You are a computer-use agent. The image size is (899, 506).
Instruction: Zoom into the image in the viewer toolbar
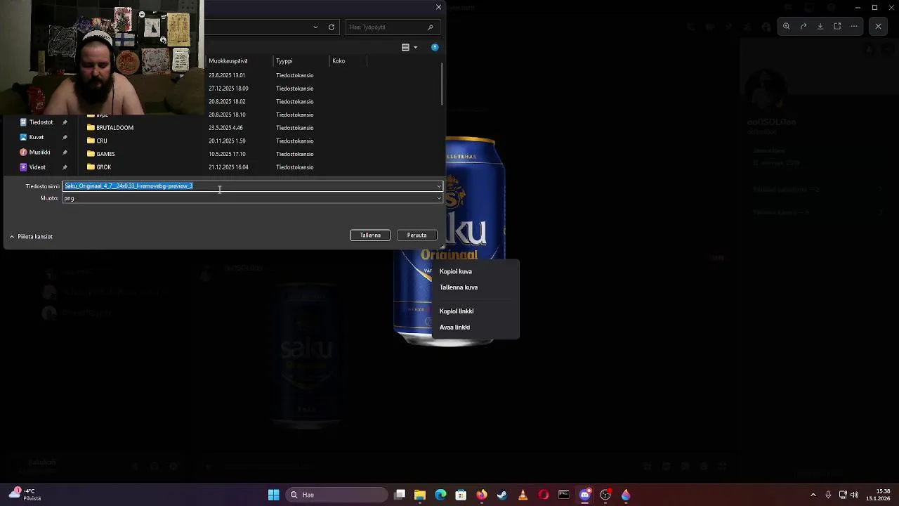[x=787, y=27]
